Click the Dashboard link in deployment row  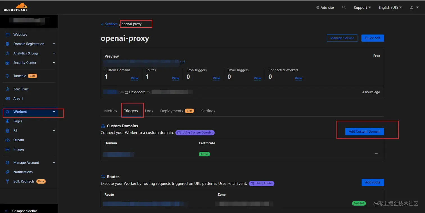[x=137, y=92]
